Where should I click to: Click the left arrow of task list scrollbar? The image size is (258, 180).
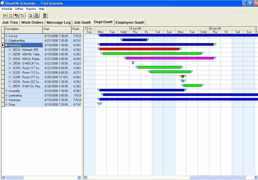coord(4,177)
